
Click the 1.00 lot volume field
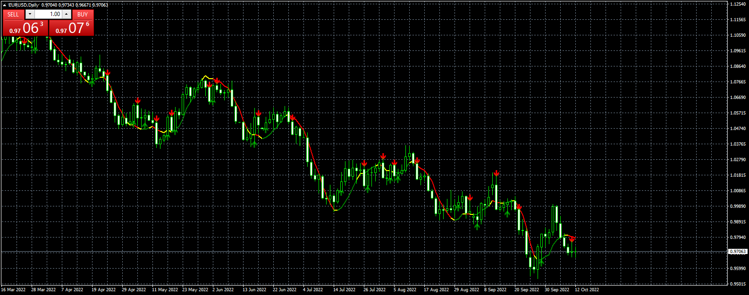48,15
